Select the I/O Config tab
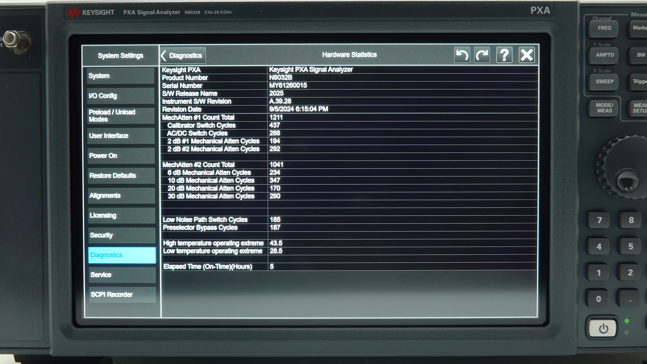 (121, 96)
